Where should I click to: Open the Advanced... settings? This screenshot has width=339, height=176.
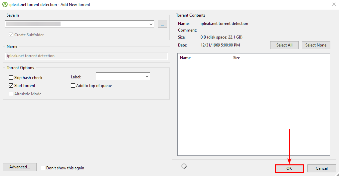coord(20,167)
